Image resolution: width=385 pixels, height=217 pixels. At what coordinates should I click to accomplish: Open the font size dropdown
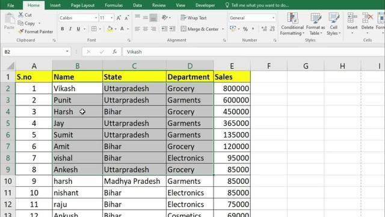pos(112,17)
